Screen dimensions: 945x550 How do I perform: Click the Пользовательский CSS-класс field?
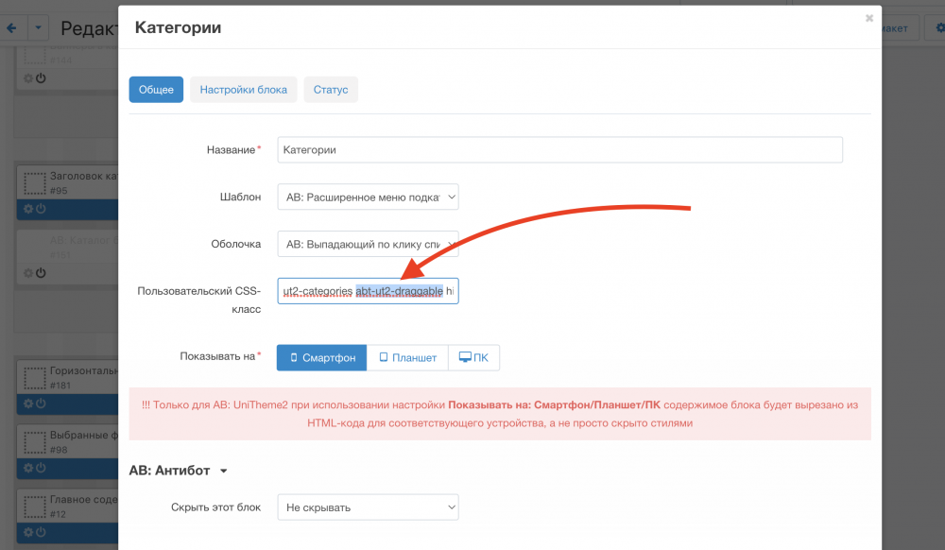click(368, 291)
